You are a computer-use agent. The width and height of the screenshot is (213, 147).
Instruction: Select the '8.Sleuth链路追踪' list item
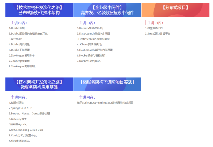(19, 141)
